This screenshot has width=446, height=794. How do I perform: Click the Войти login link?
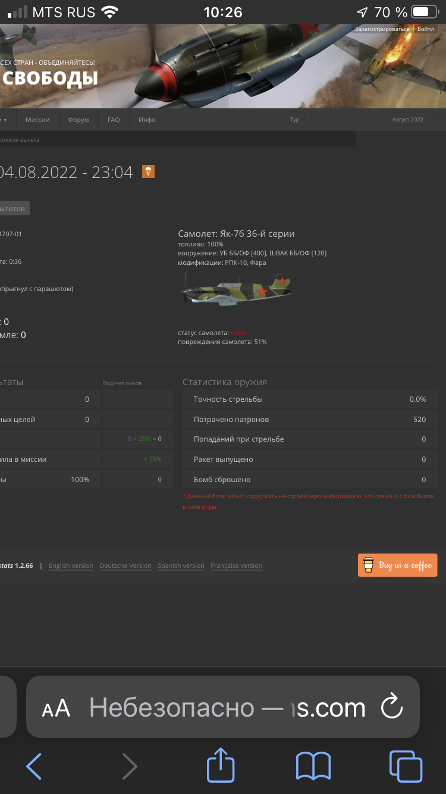click(x=426, y=29)
